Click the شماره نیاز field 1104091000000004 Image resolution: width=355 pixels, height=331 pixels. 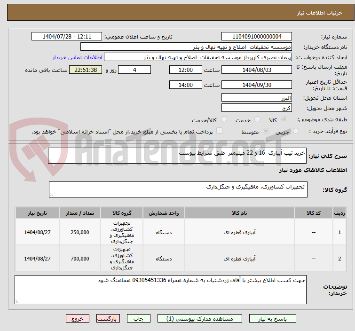pos(257,37)
